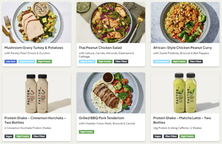Open the Cinnamon Horchata shake bottles image
This screenshot has height=144, width=222.
37,93
